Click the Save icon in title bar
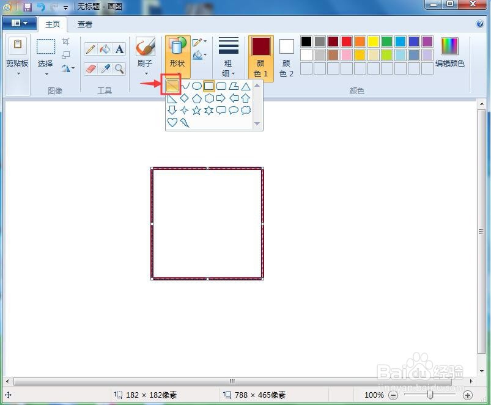 point(28,7)
